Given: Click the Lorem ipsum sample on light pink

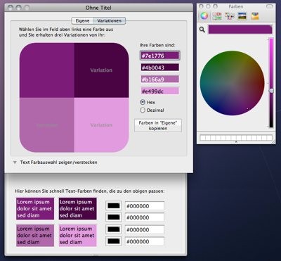Looking at the screenshot, I should click(x=77, y=235).
